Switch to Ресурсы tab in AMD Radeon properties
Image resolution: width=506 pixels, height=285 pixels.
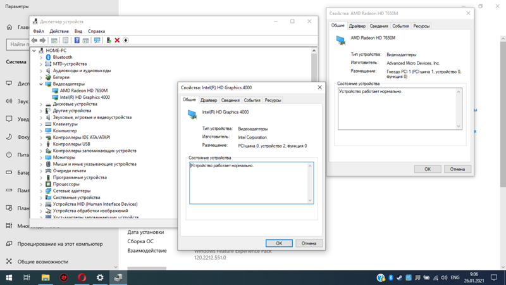click(421, 26)
